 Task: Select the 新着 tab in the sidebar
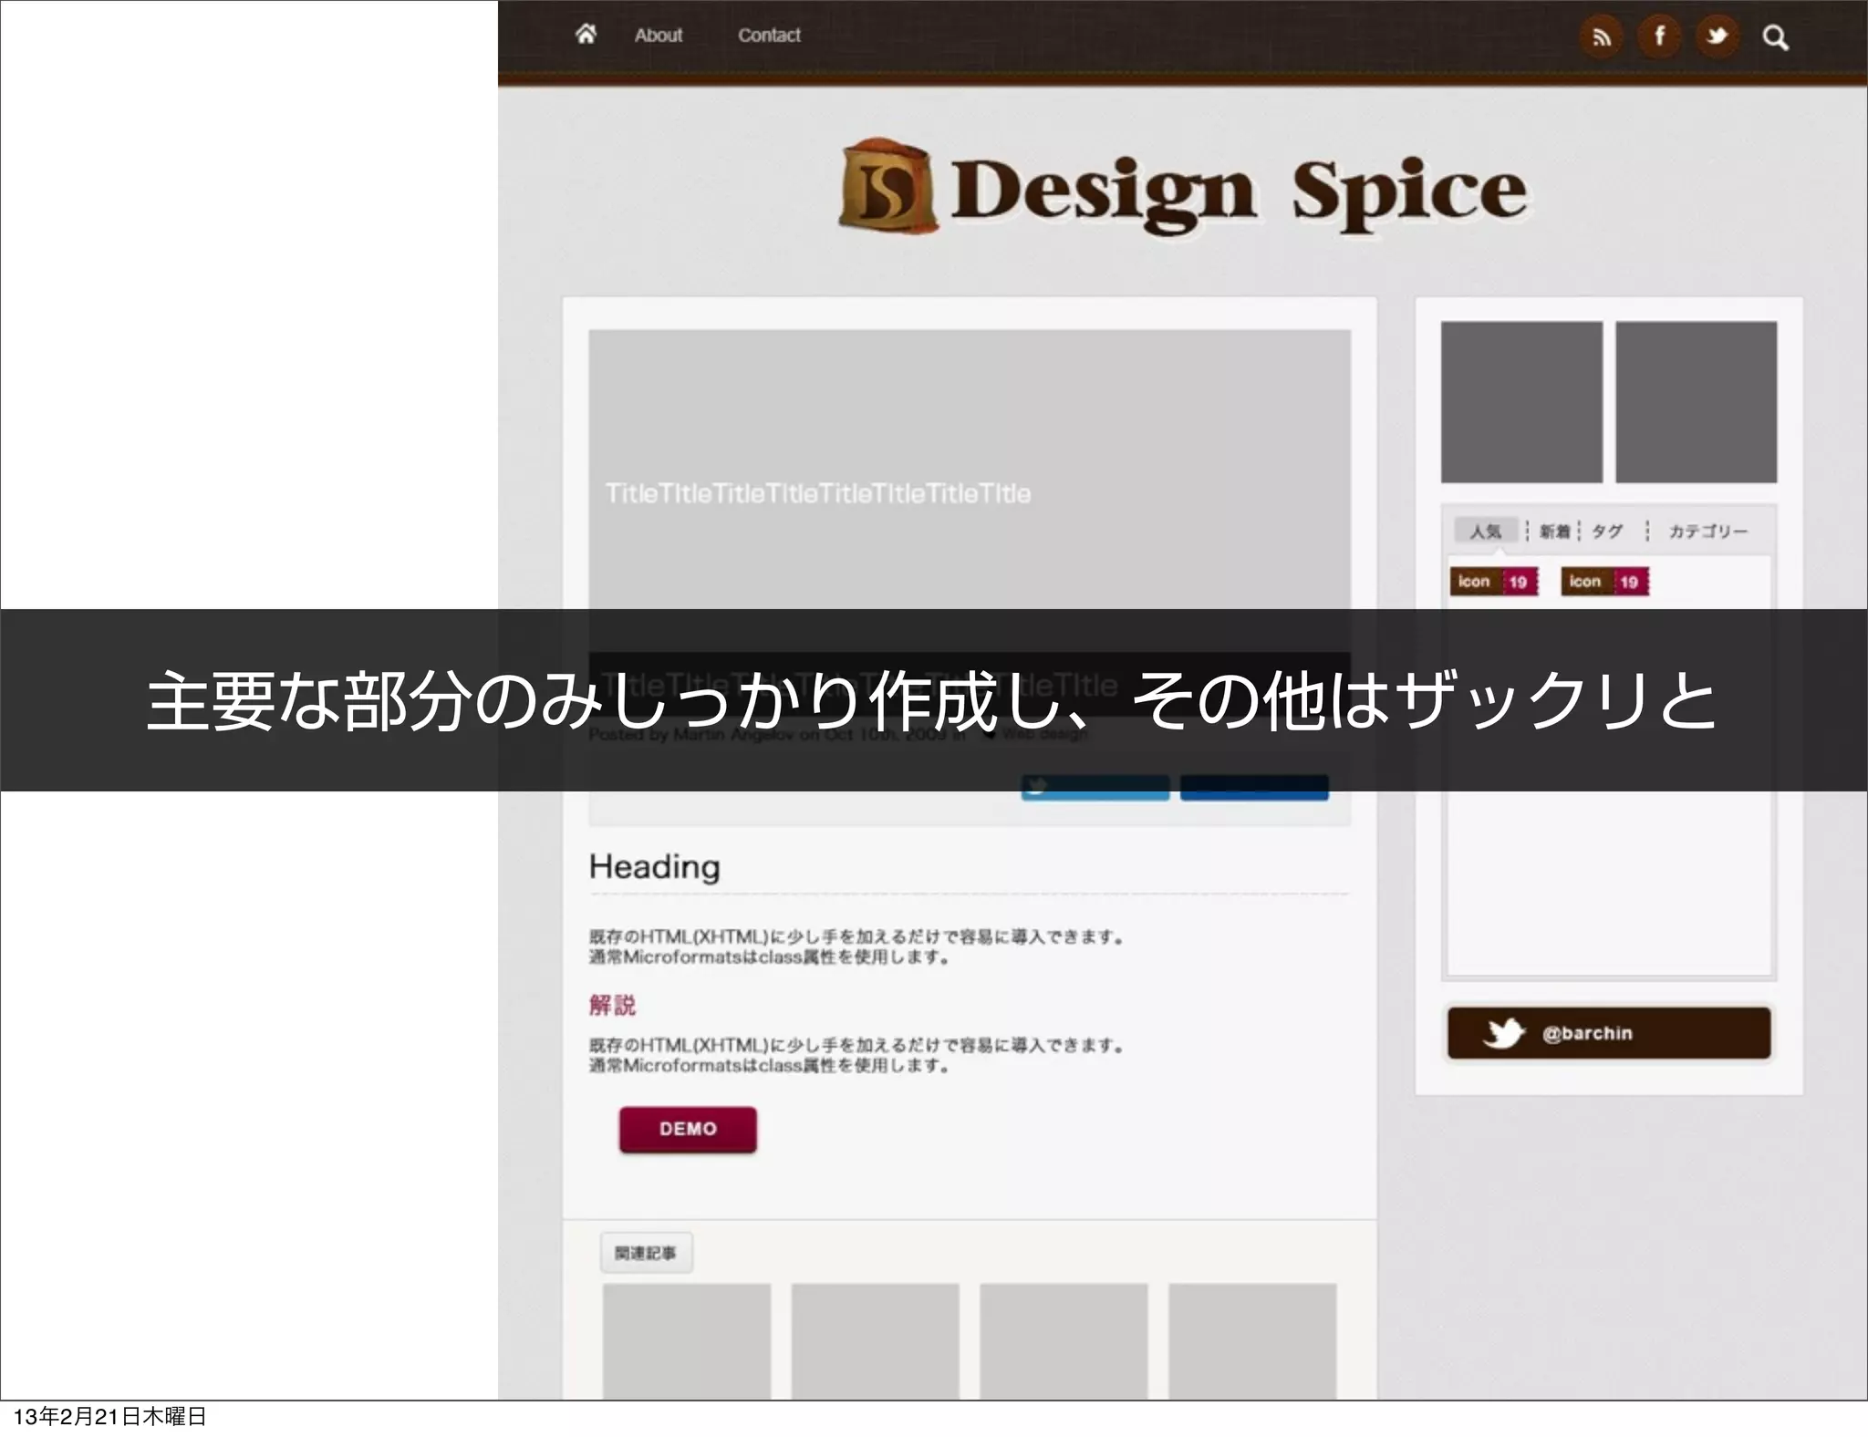tap(1554, 531)
